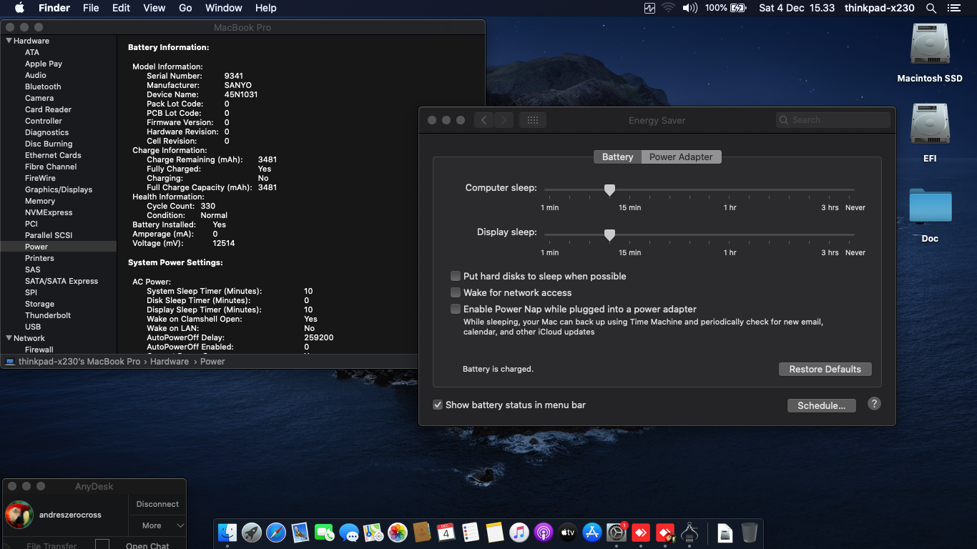The height and width of the screenshot is (549, 977).
Task: Adjust the Computer sleep slider
Action: 609,190
